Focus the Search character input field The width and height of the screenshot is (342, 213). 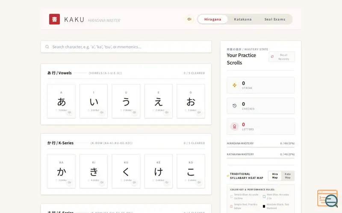point(126,47)
